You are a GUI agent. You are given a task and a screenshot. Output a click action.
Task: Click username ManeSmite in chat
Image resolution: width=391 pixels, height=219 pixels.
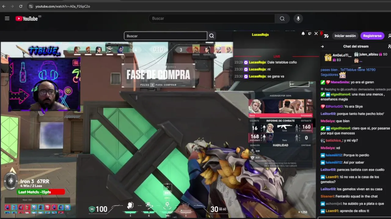click(340, 82)
